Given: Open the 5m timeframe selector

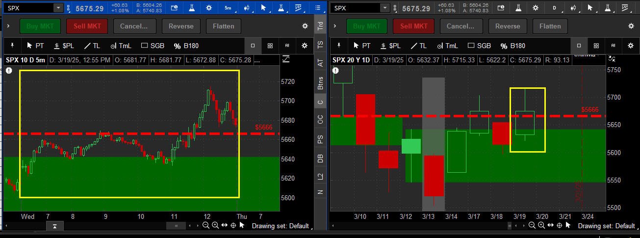Looking at the screenshot, I should 228,8.
